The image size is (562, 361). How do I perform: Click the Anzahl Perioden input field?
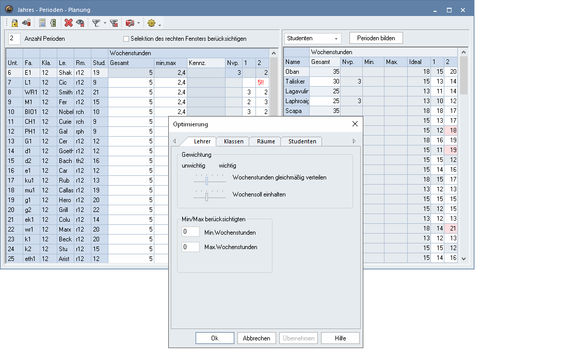click(x=14, y=38)
